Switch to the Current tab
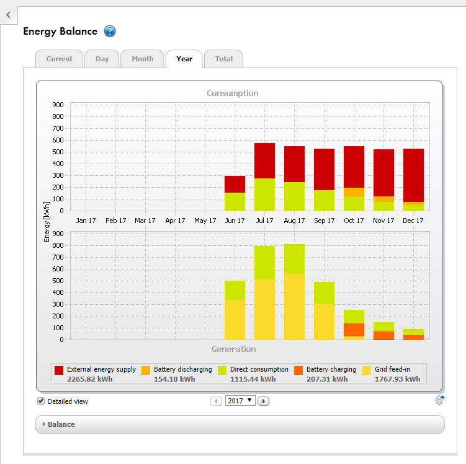The image size is (466, 464). pos(59,59)
